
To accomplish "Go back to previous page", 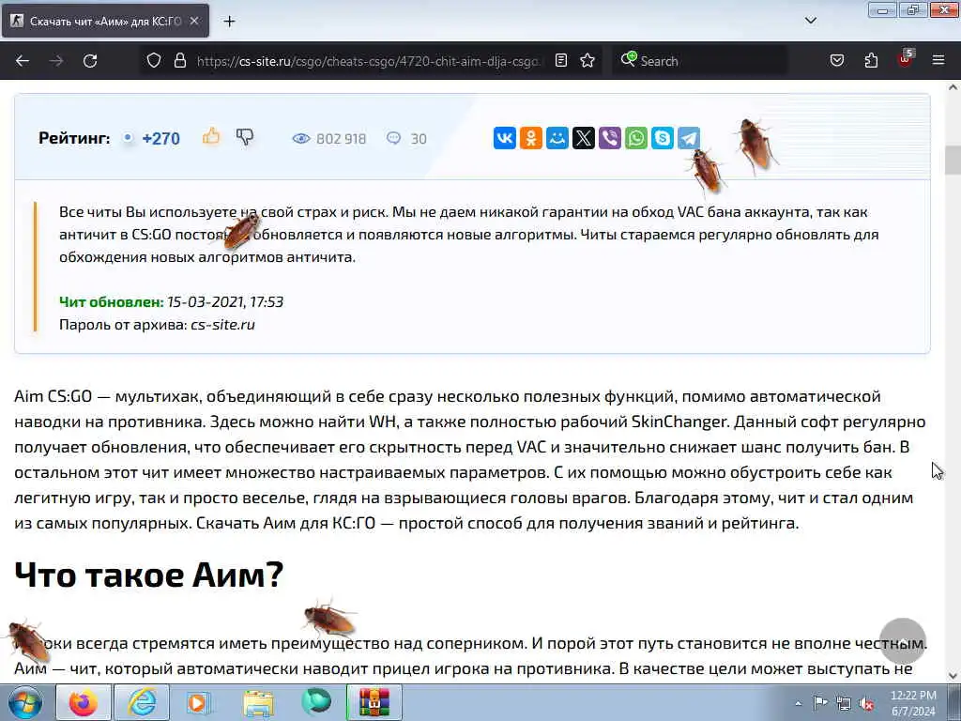I will click(x=23, y=61).
